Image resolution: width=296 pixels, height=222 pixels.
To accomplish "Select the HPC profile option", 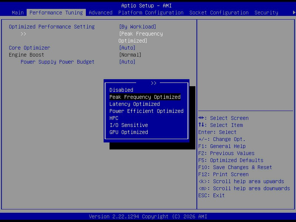I will tap(114, 118).
